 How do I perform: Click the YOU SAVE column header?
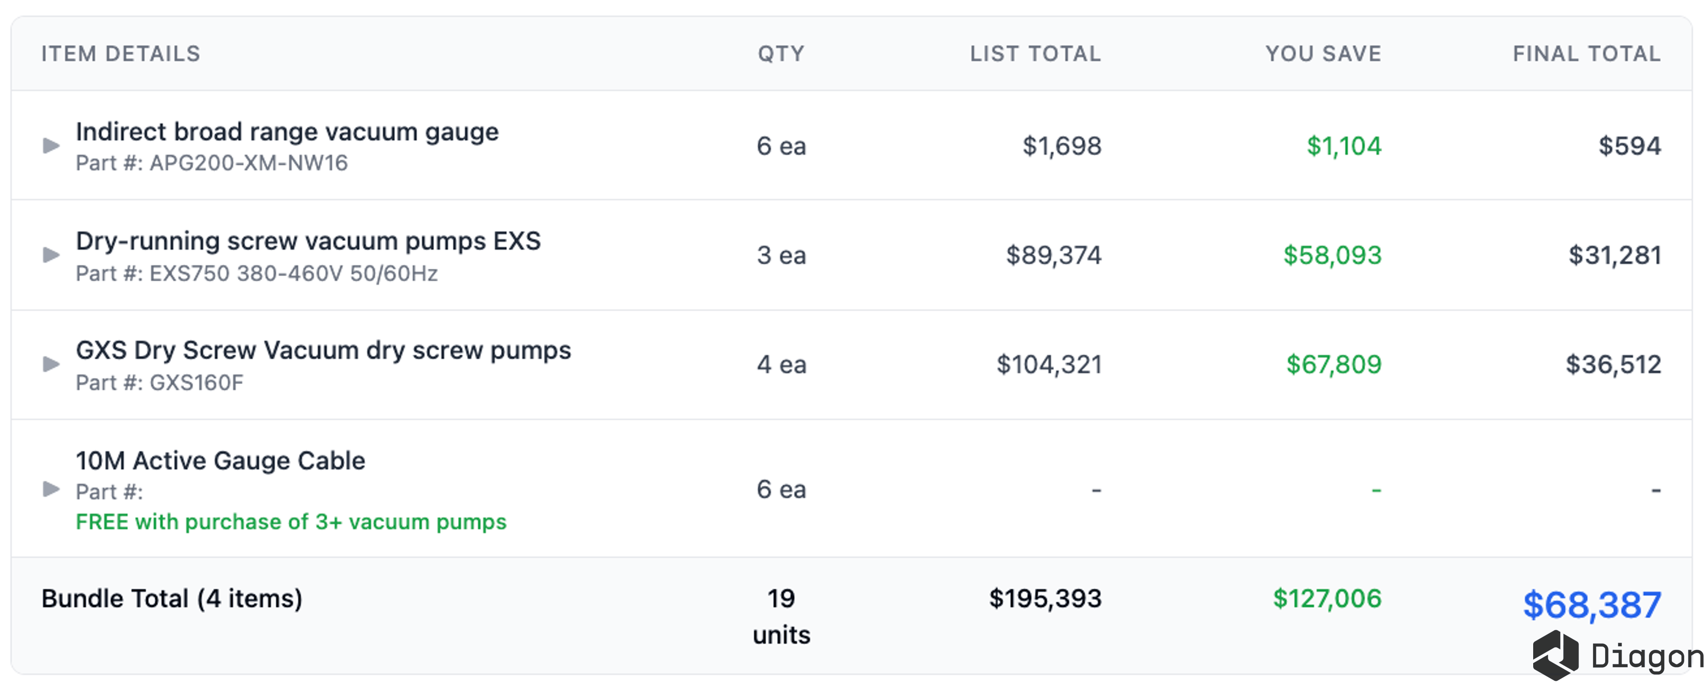click(1324, 54)
